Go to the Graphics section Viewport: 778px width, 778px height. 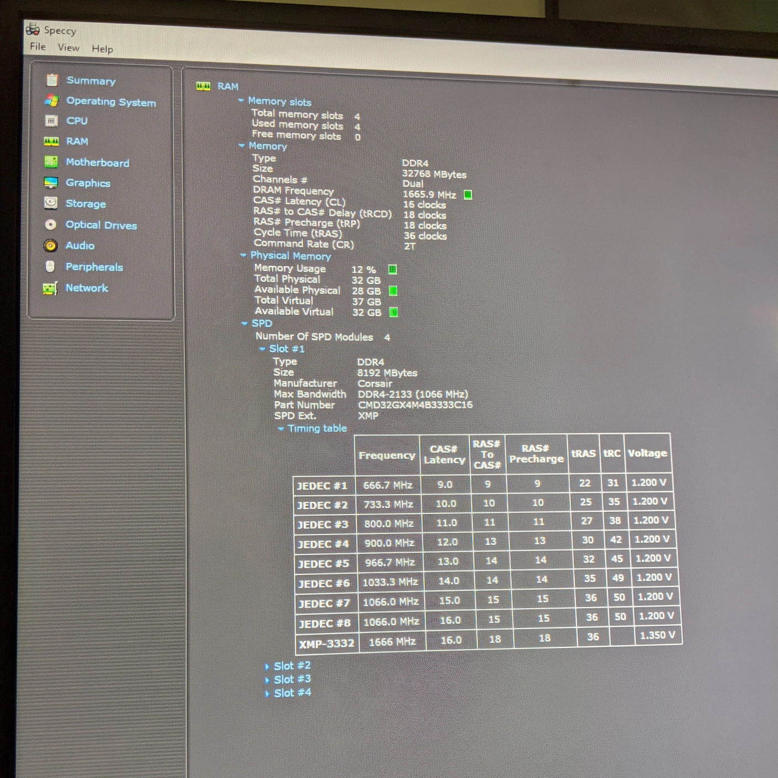pyautogui.click(x=88, y=183)
